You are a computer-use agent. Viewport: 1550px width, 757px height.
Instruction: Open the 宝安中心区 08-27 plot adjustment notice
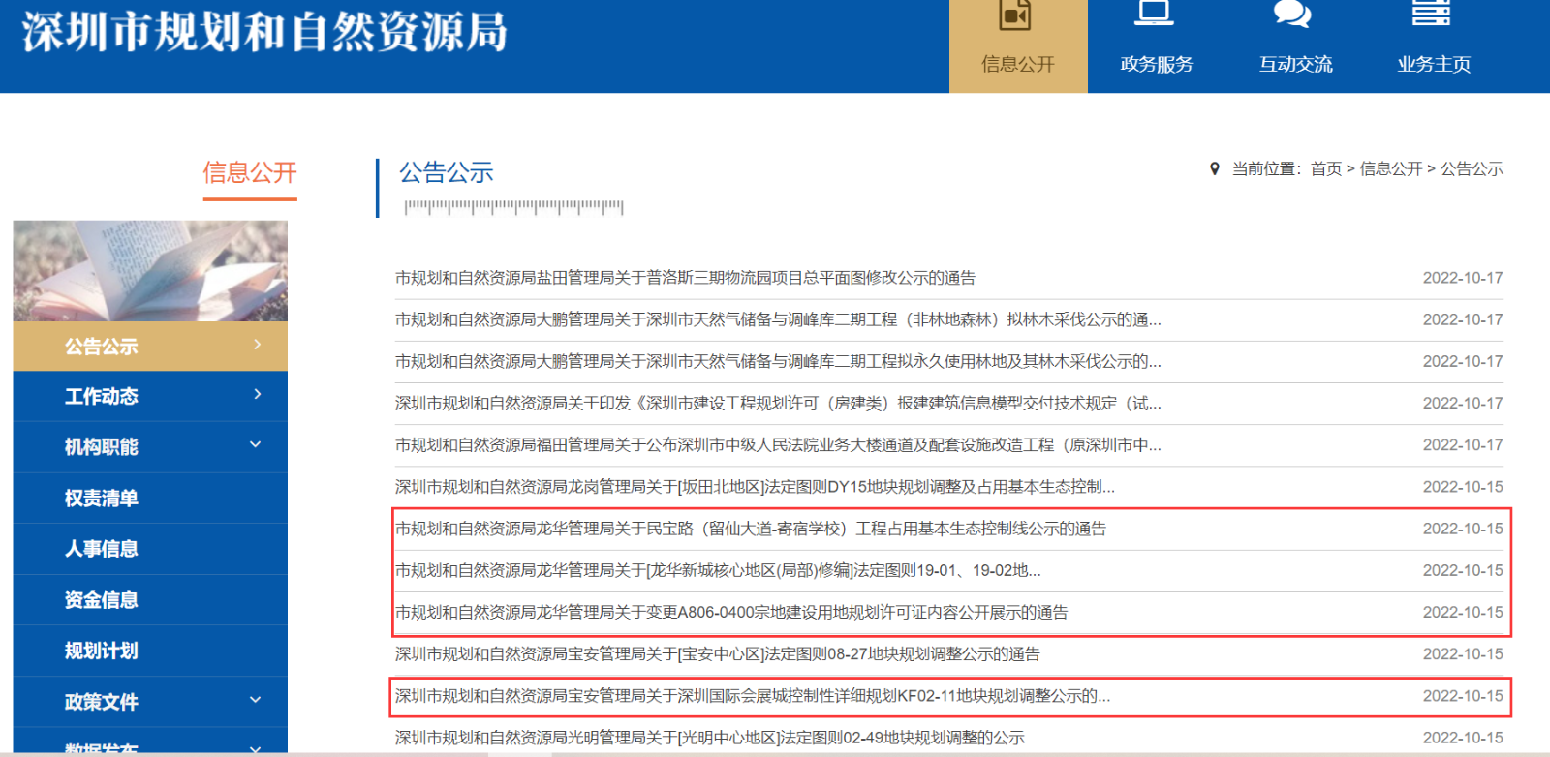click(x=717, y=654)
